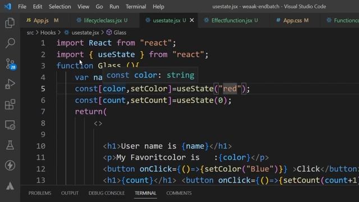Click setCount on line 6
The height and width of the screenshot is (202, 359).
click(x=149, y=100)
